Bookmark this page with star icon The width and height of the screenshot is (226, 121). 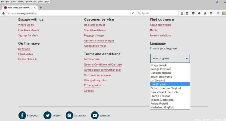(x=182, y=13)
